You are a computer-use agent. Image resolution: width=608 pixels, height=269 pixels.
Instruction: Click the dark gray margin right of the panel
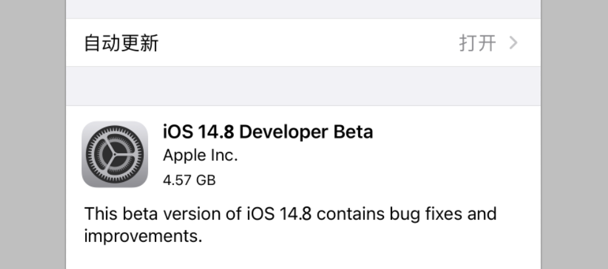(x=574, y=134)
